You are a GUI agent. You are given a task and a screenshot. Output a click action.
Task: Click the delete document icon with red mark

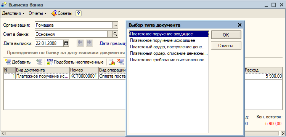point(111,62)
